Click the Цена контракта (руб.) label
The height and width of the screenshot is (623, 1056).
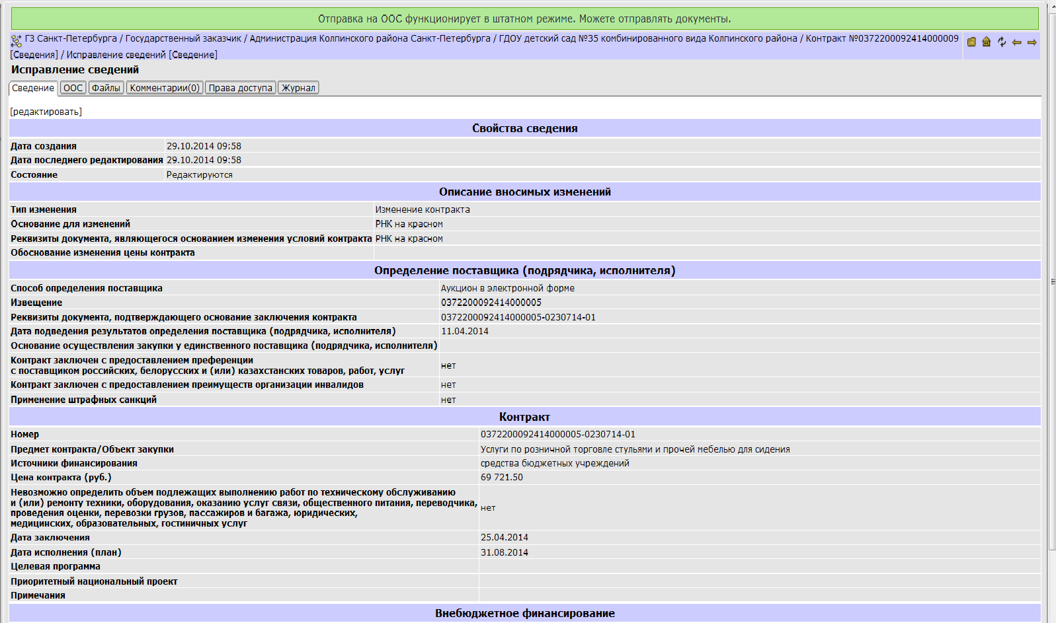pyautogui.click(x=61, y=477)
